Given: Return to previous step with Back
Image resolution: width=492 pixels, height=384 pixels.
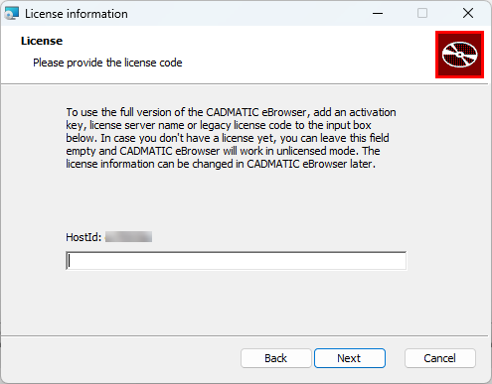Looking at the screenshot, I should tap(276, 358).
